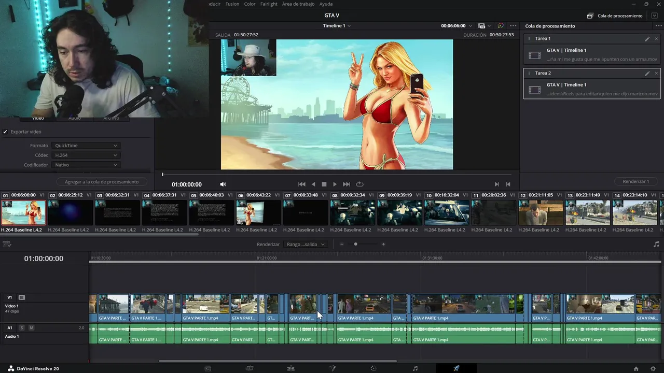Viewport: 664px width, 373px height.
Task: Stop viewer playback
Action: [324, 184]
